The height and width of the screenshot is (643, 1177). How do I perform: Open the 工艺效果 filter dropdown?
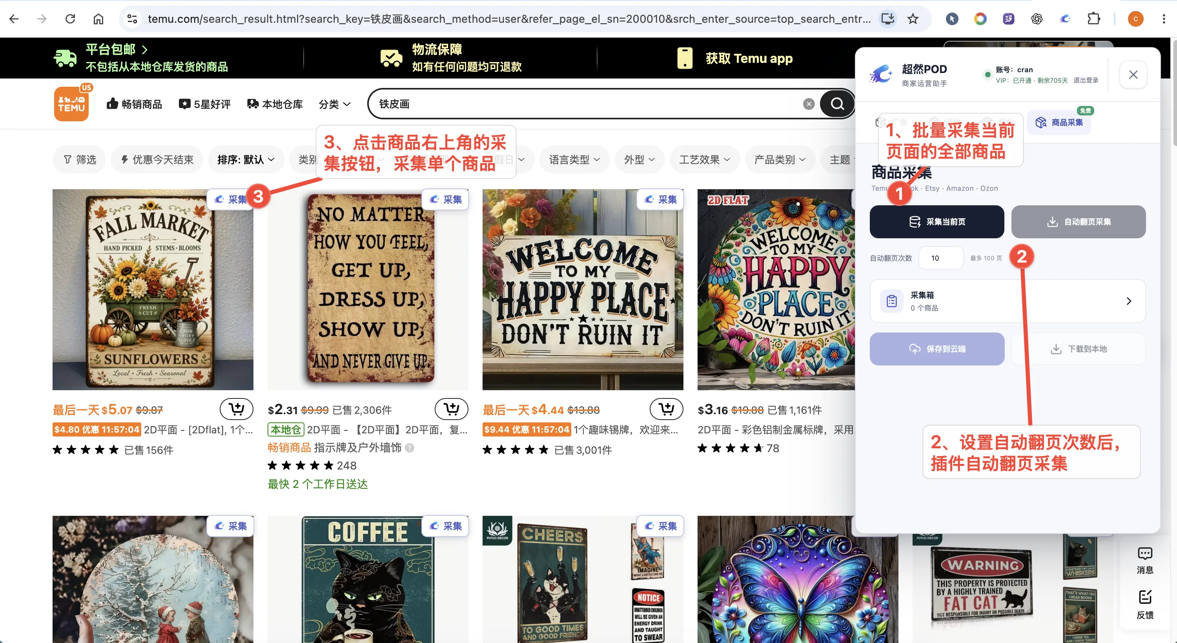coord(705,160)
